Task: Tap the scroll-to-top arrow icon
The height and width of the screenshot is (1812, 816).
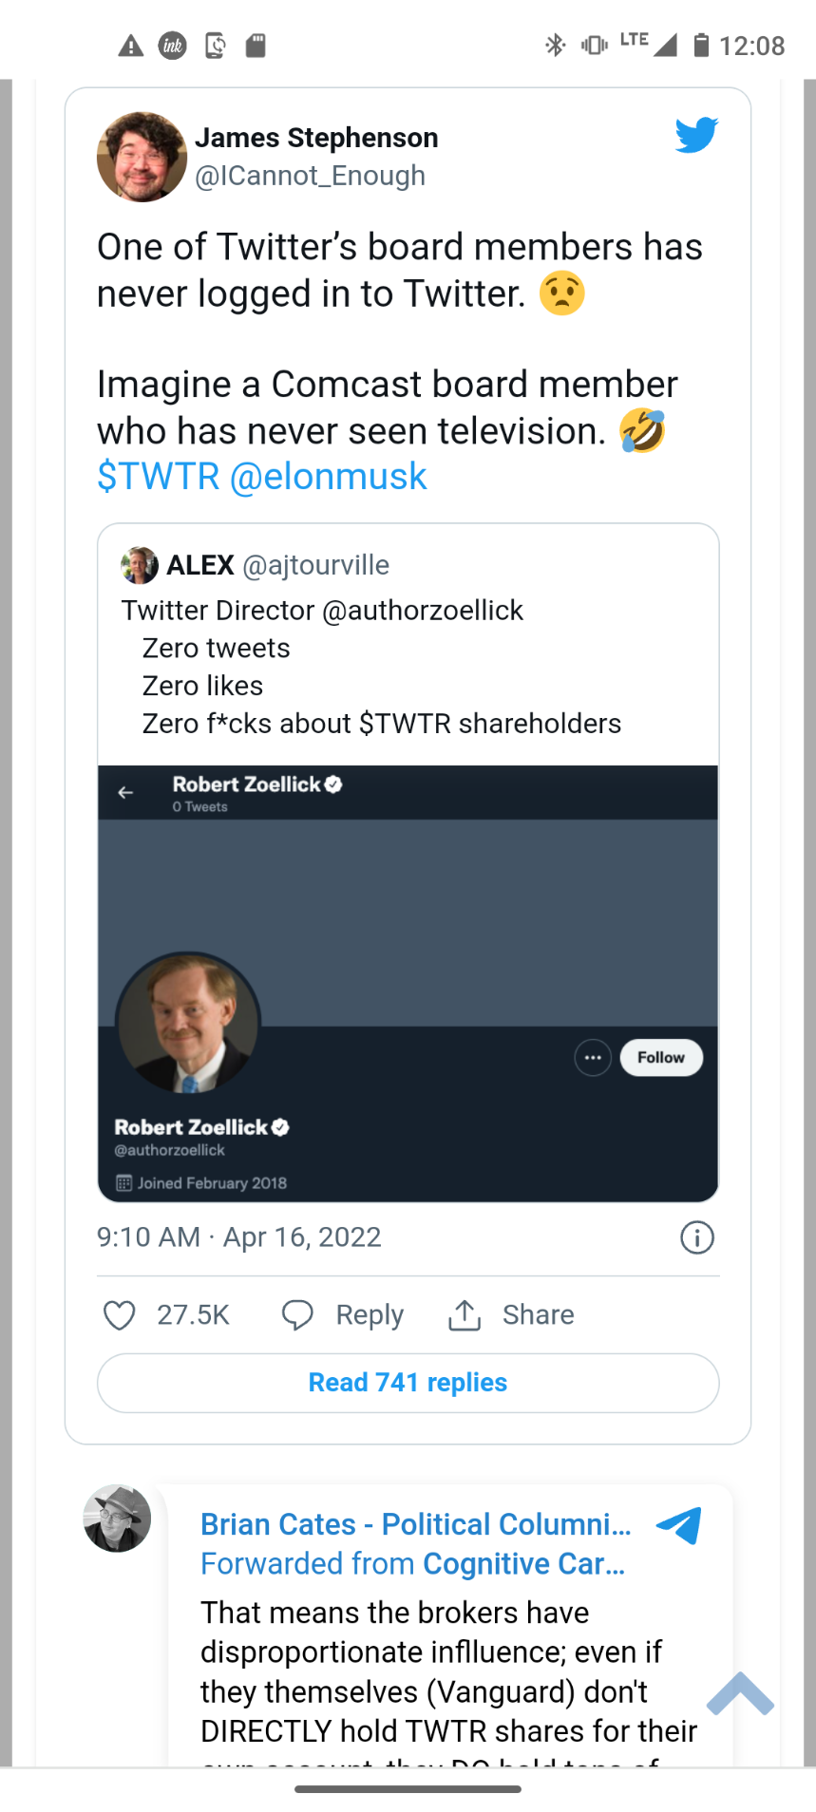Action: click(741, 1693)
